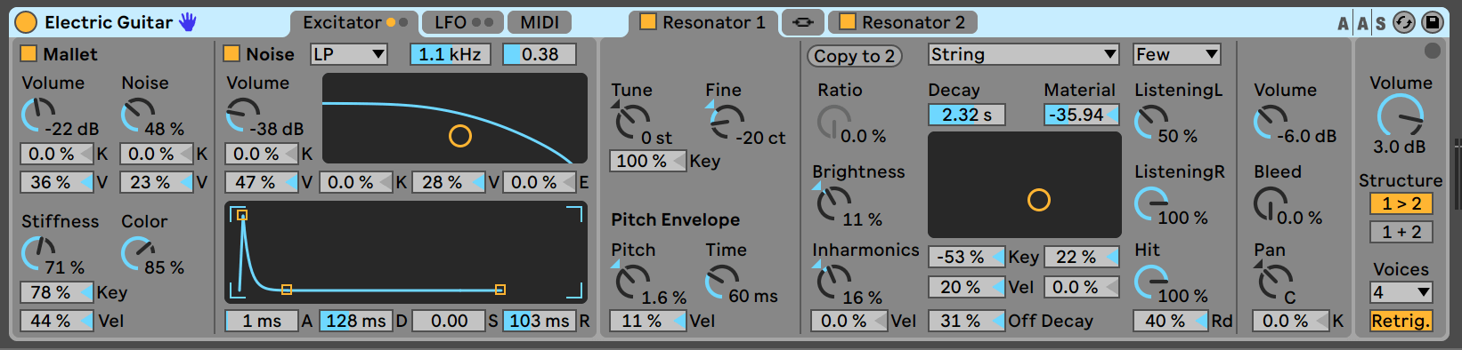Click the hand hot-swap icon

(x=188, y=22)
